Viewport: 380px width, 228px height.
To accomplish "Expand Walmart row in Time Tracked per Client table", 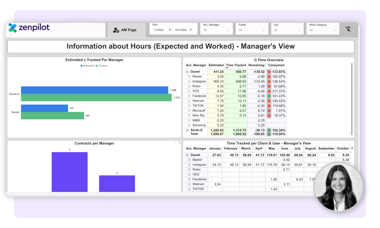I will pos(189,184).
